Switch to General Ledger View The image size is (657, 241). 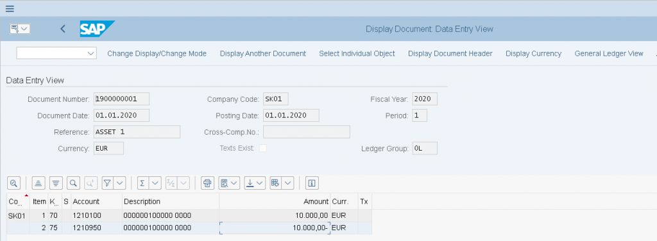[609, 54]
